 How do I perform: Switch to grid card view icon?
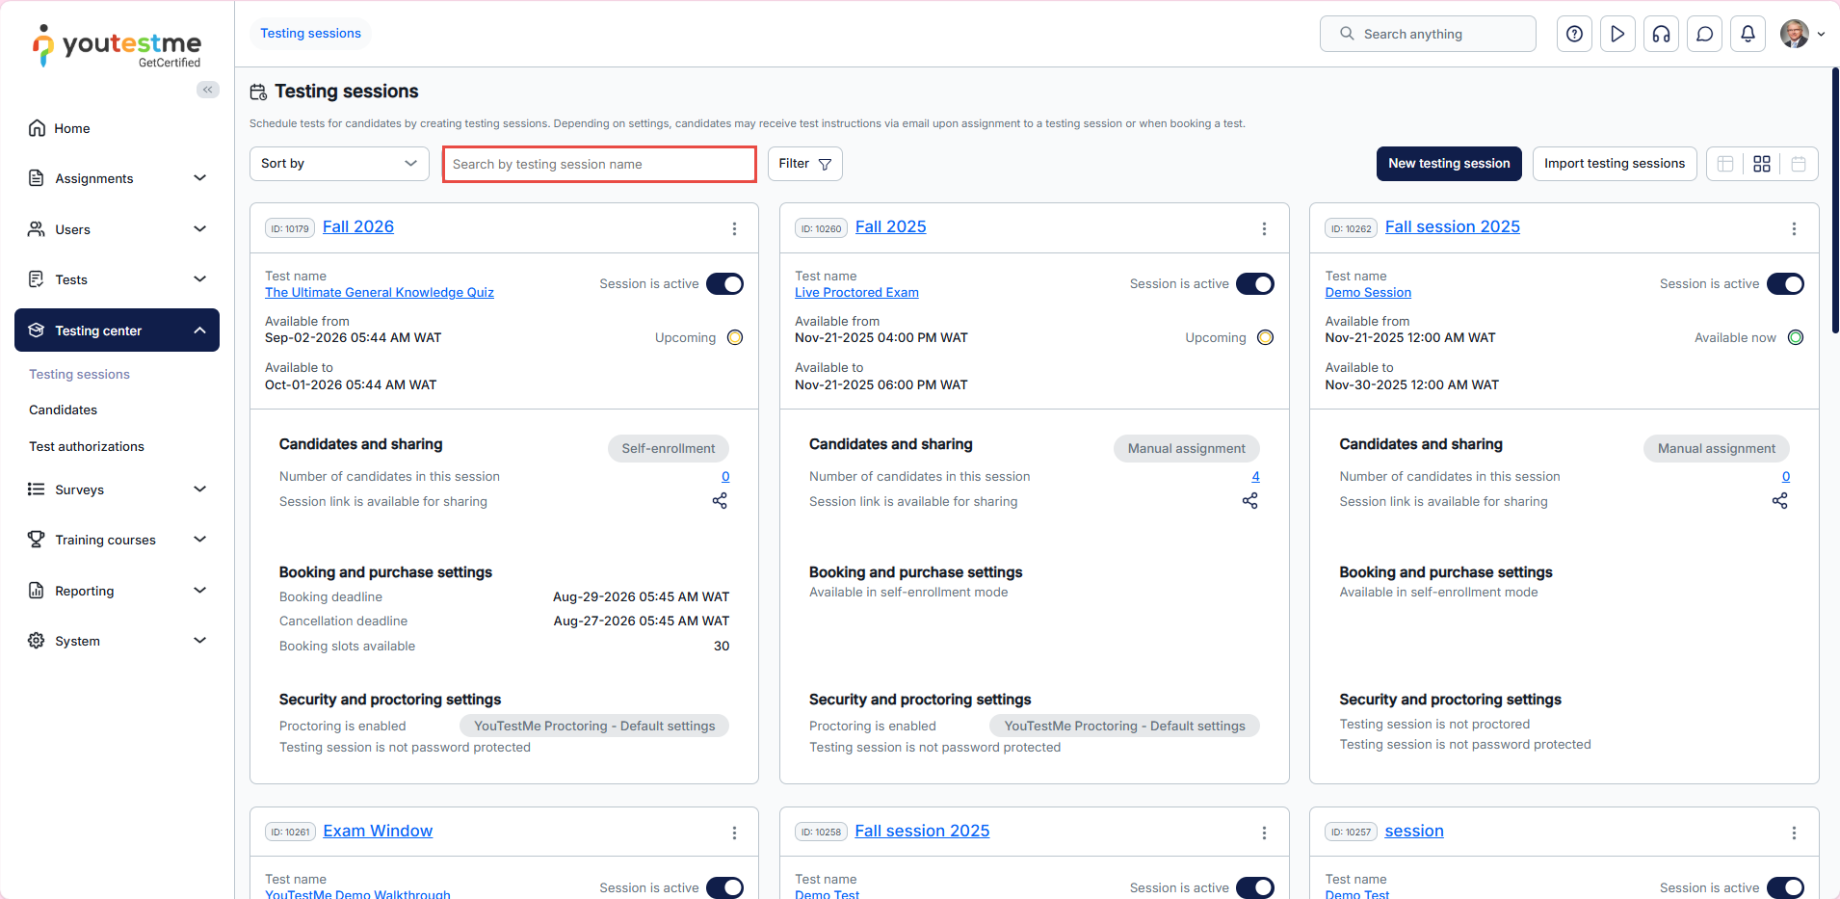1761,164
